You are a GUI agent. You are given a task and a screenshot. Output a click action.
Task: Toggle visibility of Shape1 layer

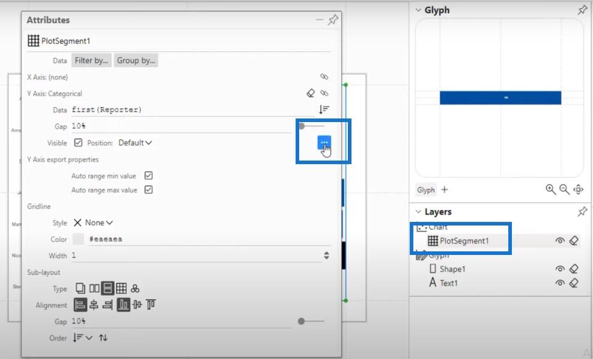click(x=560, y=269)
